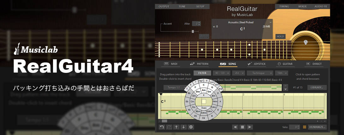Switch to the JOYSTICK tab
This screenshot has width=344, height=135.
(257, 64)
